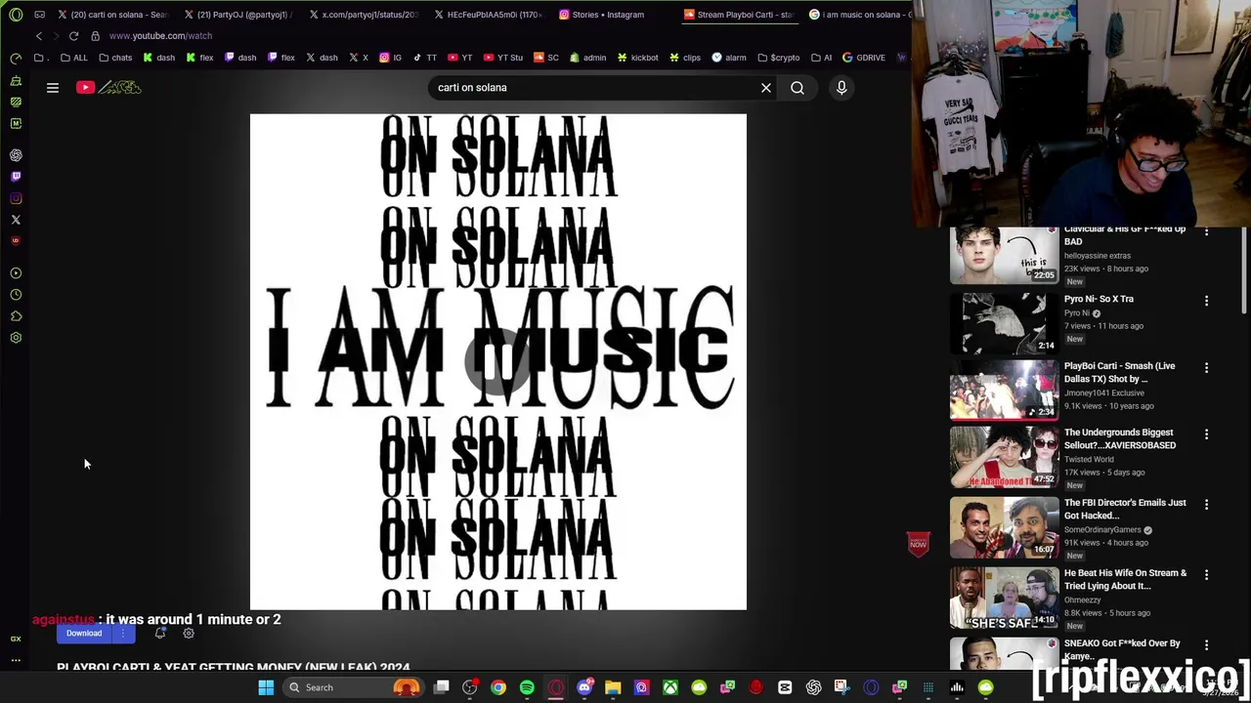Open gear settings next to bell
This screenshot has height=703, width=1251.
[189, 634]
